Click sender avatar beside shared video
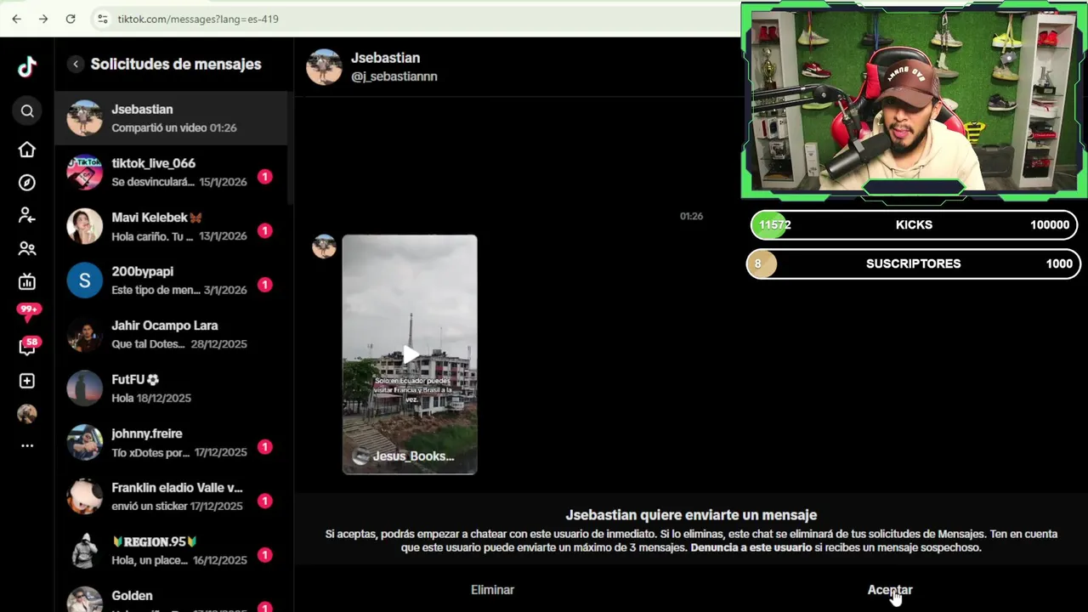Viewport: 1088px width, 612px height. [324, 246]
